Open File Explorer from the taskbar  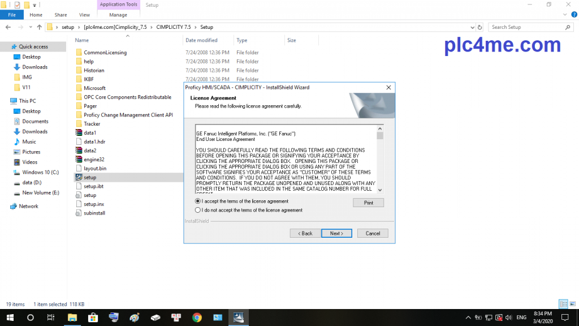coord(72,318)
